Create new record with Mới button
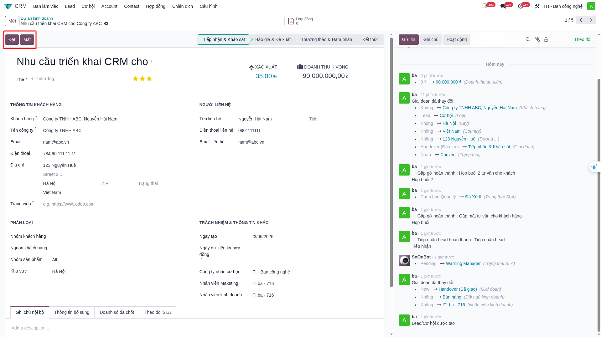Screen dimensions: 601x337 coord(12,21)
